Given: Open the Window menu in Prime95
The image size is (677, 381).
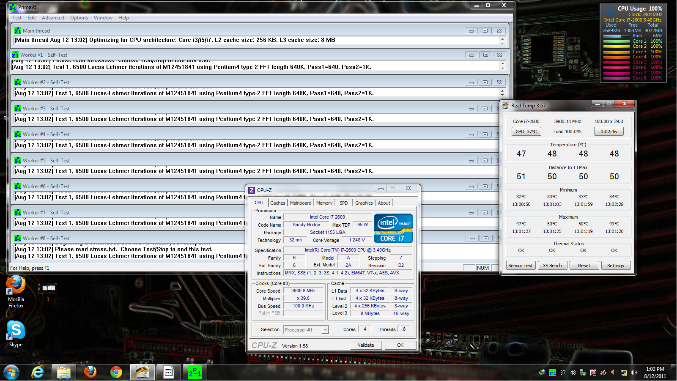Looking at the screenshot, I should (x=103, y=18).
